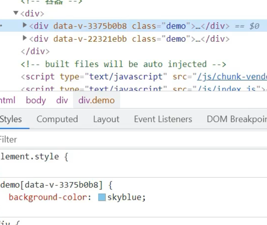Open the skyblue color swatch picker

(102, 197)
